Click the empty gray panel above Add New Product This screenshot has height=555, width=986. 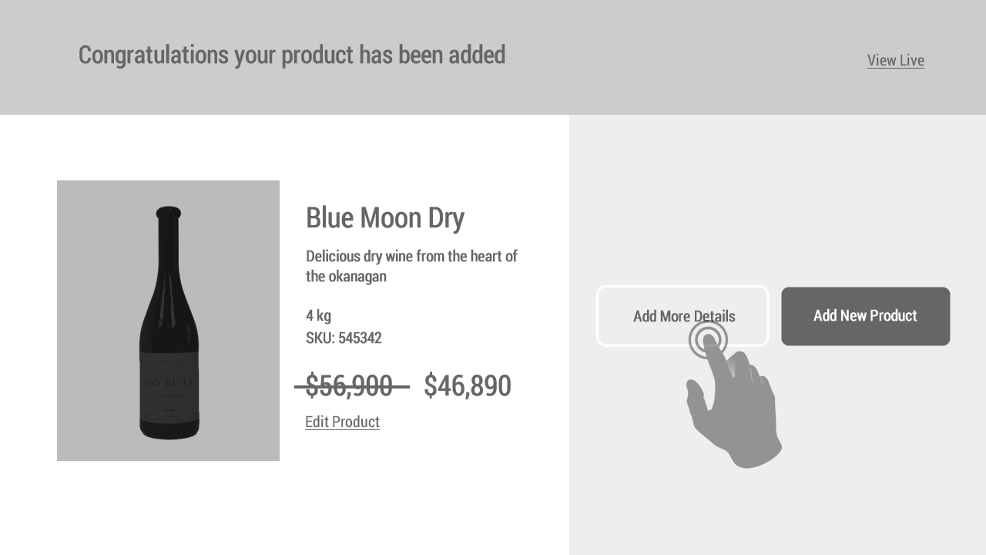pos(865,200)
